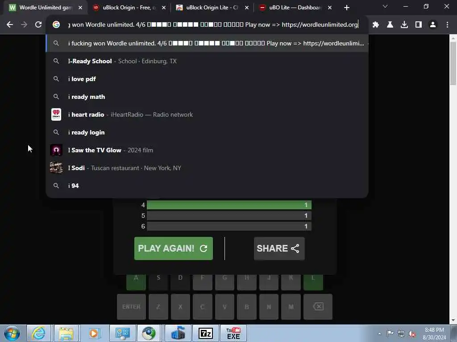Open the 7z taskbar icon
The image size is (457, 342).
point(205,333)
